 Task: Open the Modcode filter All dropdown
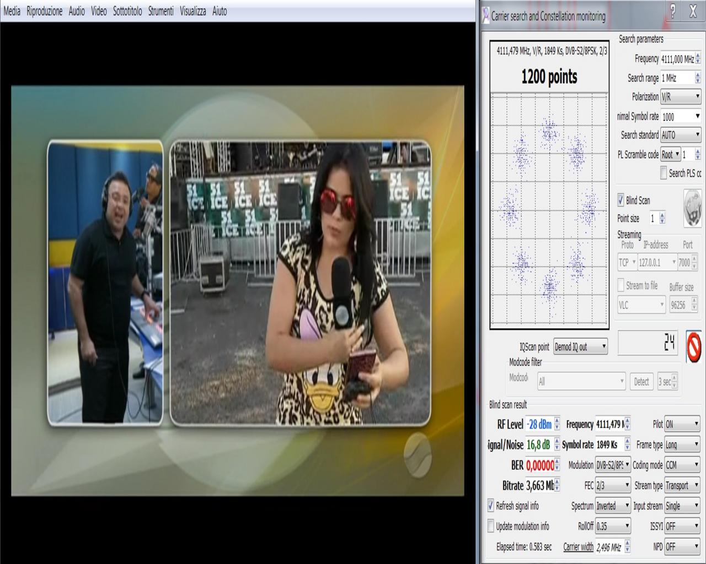tap(581, 381)
